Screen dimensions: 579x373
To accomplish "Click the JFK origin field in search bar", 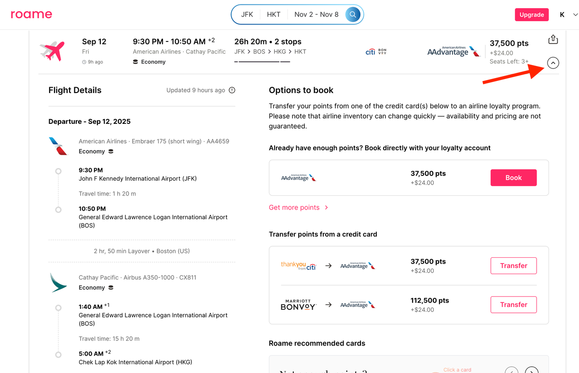I will [x=247, y=14].
